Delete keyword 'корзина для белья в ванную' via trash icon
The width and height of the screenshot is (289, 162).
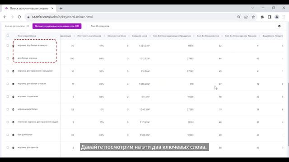tap(13, 46)
